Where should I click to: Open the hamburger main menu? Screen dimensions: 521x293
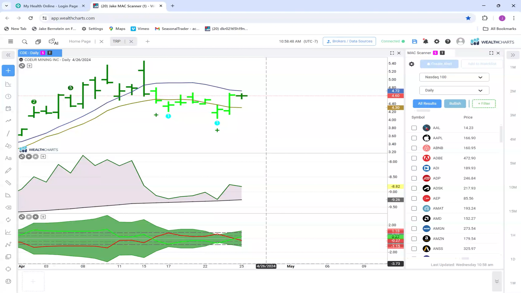[x=11, y=42]
